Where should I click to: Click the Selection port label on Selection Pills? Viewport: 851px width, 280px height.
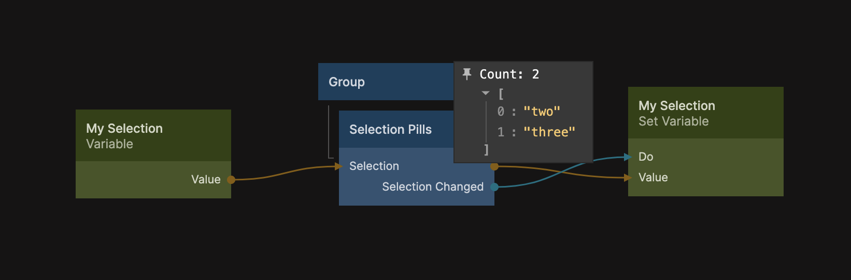[x=374, y=166]
